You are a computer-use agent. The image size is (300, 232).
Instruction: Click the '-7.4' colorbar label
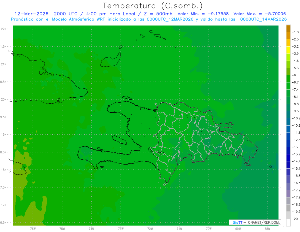point(296,89)
